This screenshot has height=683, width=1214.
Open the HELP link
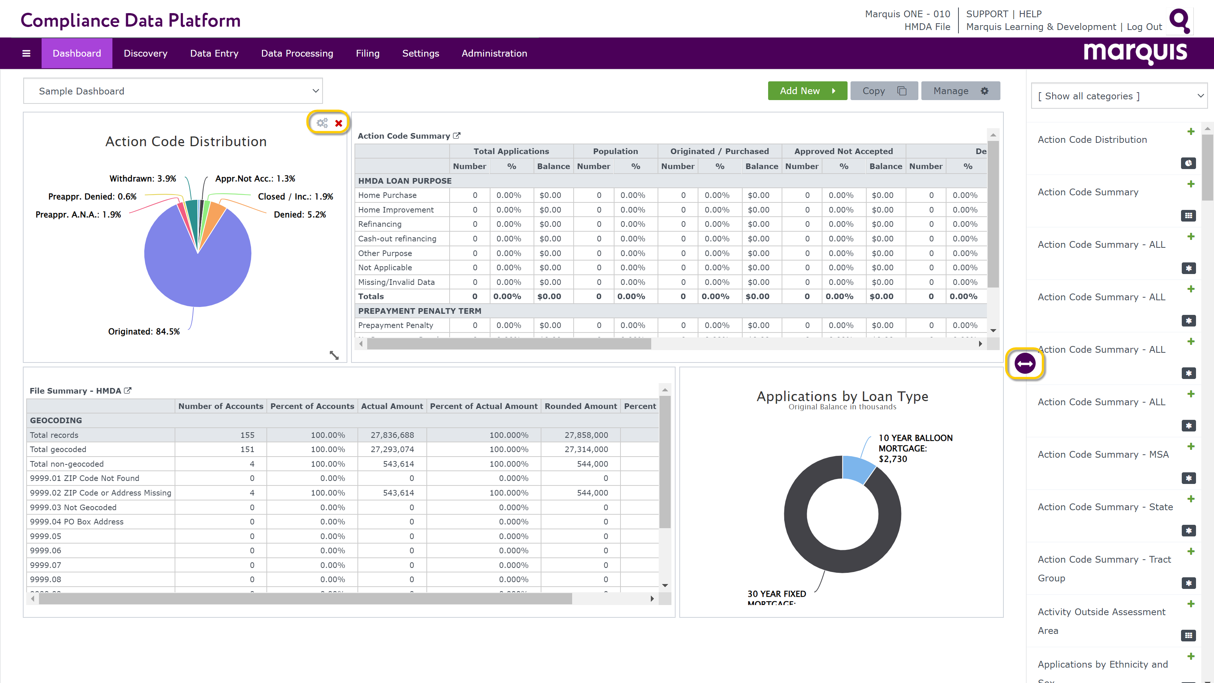[x=1030, y=14]
